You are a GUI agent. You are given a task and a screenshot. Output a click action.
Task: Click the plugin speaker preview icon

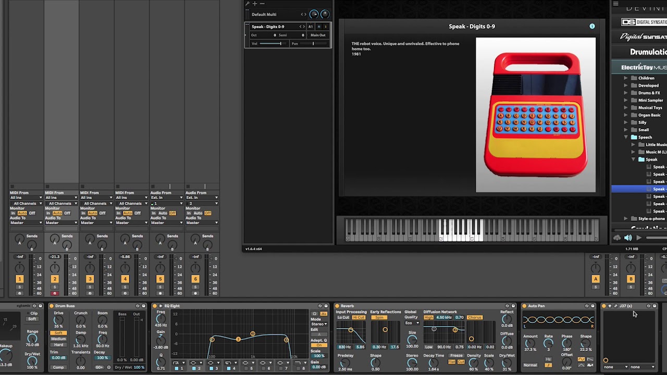[x=628, y=238]
